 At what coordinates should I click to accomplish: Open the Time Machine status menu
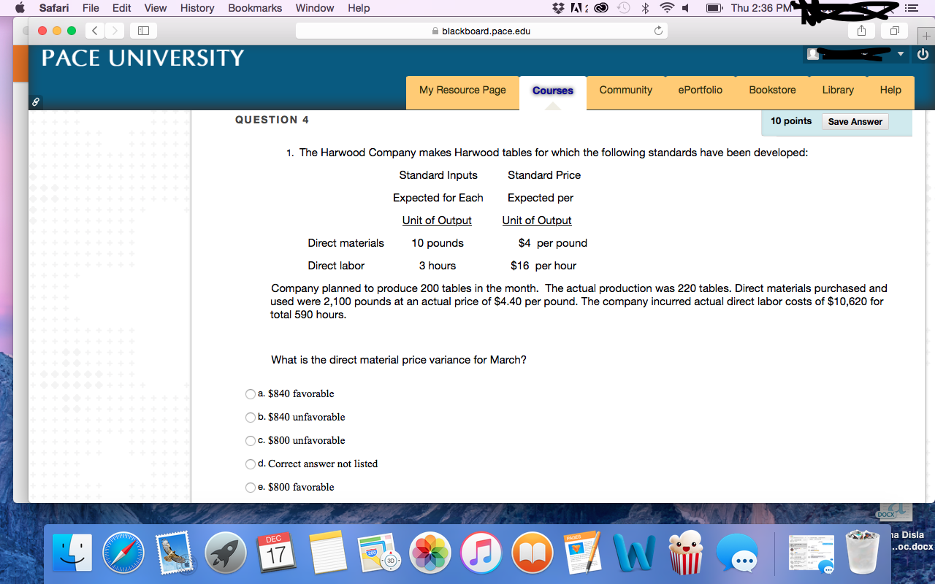point(625,8)
